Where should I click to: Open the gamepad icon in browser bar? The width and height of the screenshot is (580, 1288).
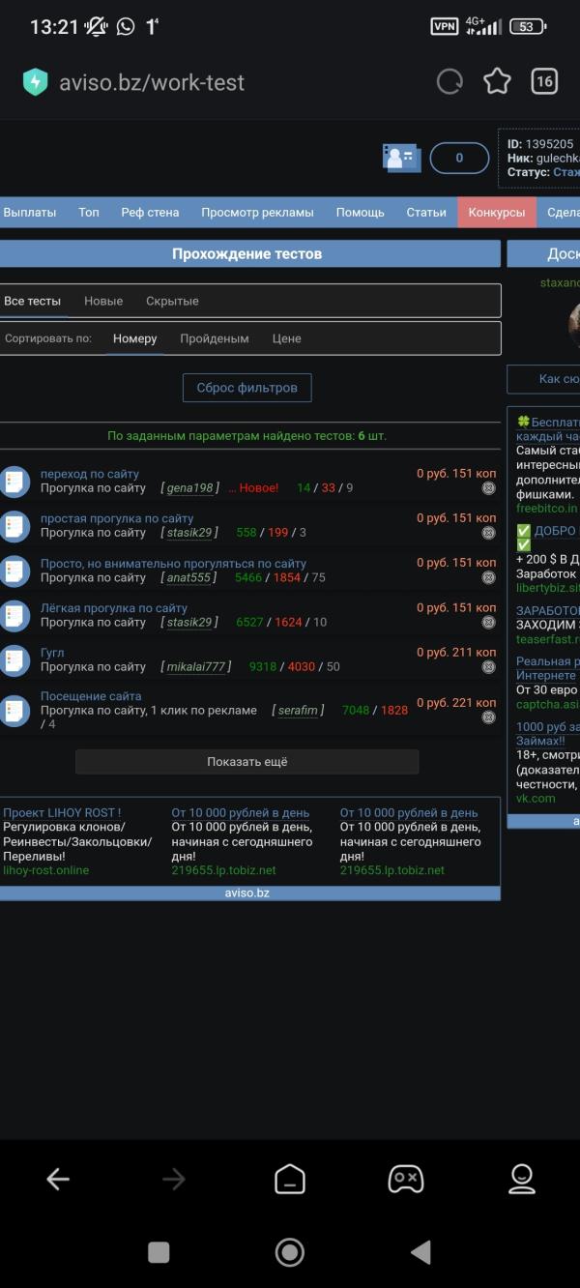[x=406, y=1179]
